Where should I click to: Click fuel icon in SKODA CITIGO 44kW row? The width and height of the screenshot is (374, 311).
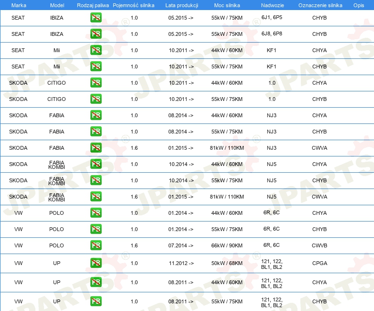pos(96,83)
